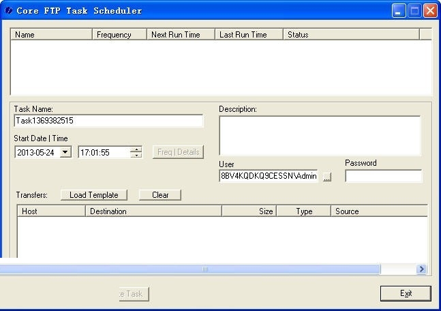Image resolution: width=441 pixels, height=311 pixels.
Task: Sort tasks by Next Run Time column
Action: pyautogui.click(x=181, y=35)
